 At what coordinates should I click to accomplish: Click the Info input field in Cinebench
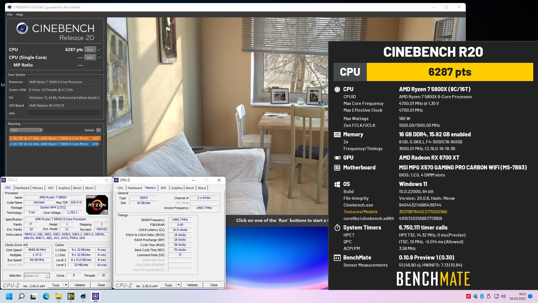pyautogui.click(x=64, y=113)
